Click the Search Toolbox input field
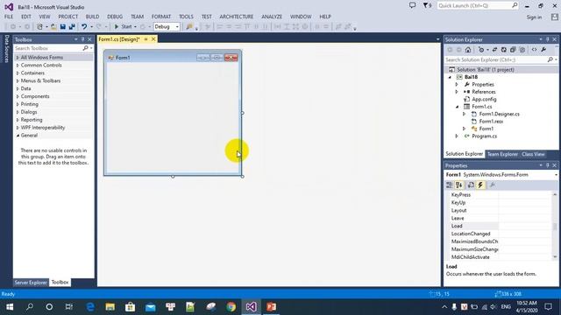 pyautogui.click(x=47, y=48)
